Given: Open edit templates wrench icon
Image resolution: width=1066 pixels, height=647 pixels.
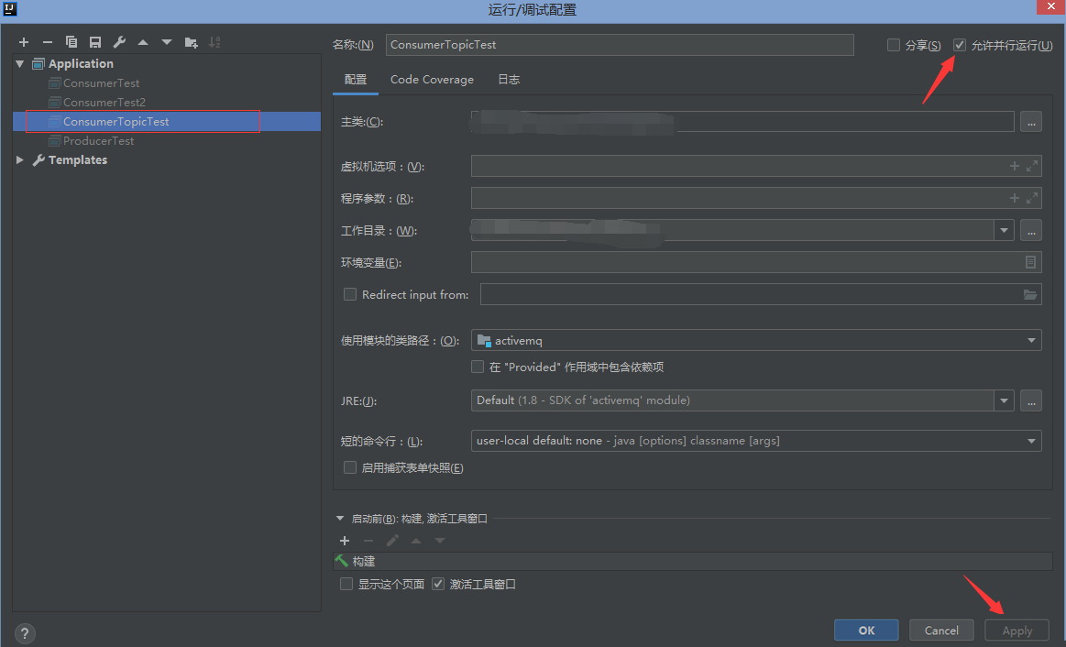Looking at the screenshot, I should (119, 42).
